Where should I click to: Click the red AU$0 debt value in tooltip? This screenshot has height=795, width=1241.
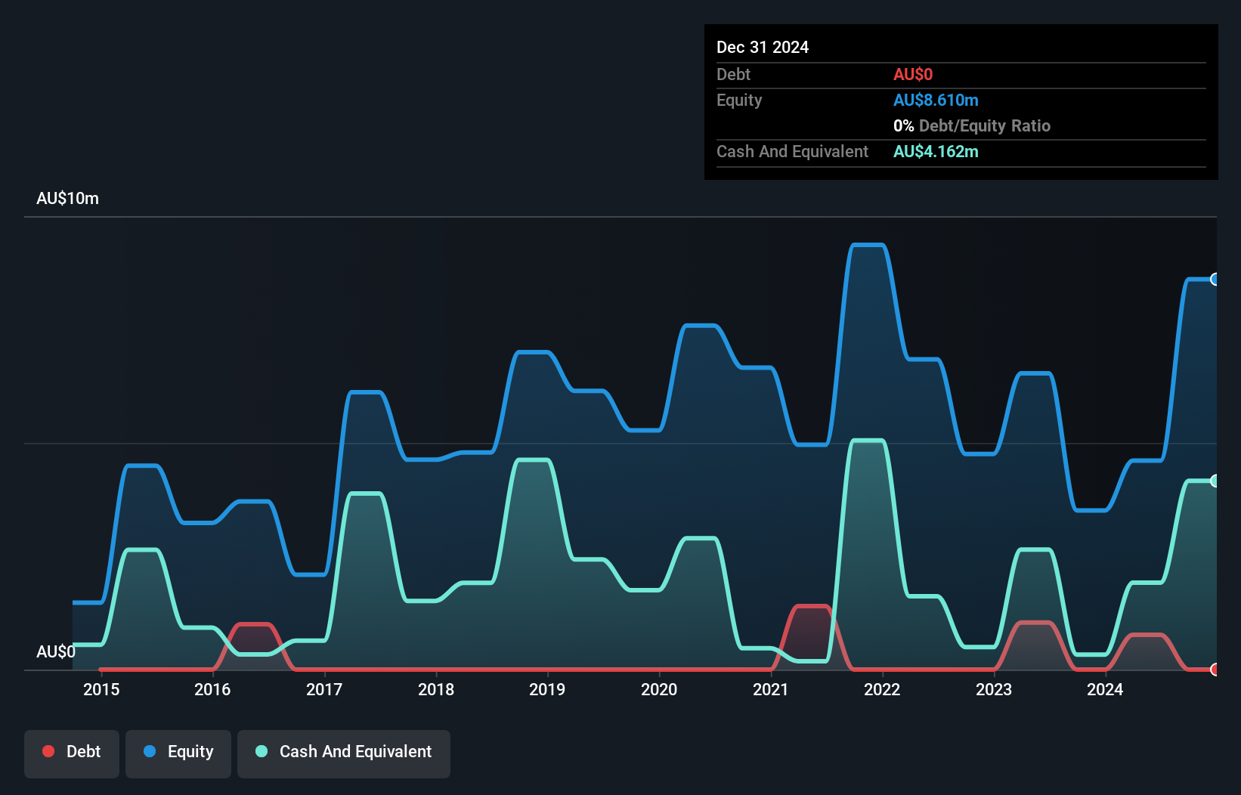(x=913, y=74)
